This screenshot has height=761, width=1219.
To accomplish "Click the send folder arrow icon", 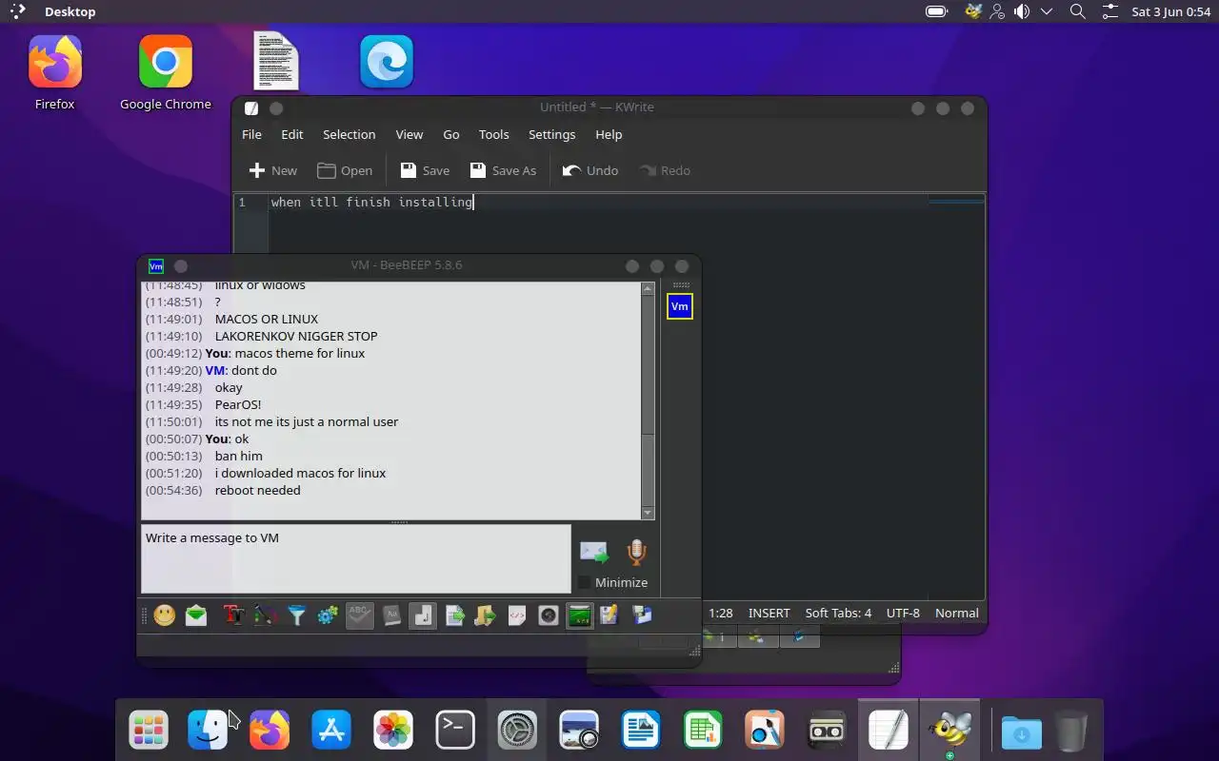I will (486, 615).
